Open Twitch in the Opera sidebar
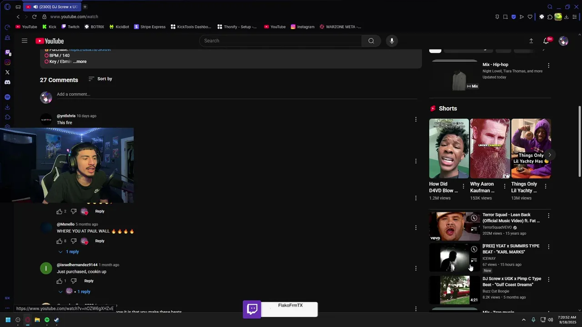582x327 pixels. pos(7,53)
